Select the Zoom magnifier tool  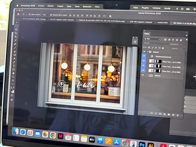[x=13, y=76]
